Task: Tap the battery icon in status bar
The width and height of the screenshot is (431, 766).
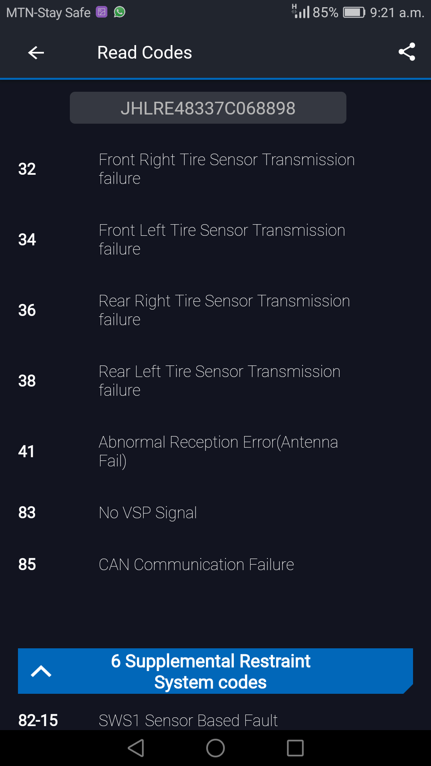Action: pyautogui.click(x=354, y=12)
